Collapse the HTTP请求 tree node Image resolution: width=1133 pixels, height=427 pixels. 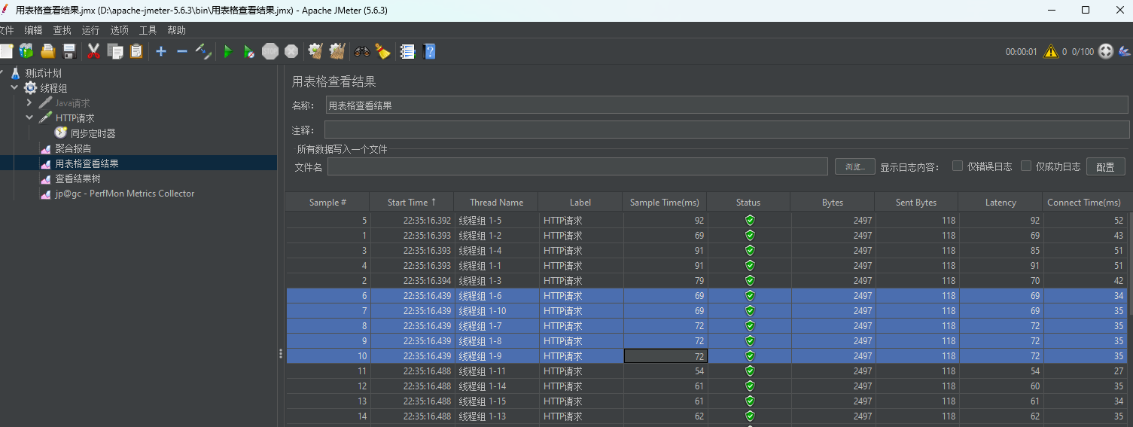pyautogui.click(x=29, y=117)
